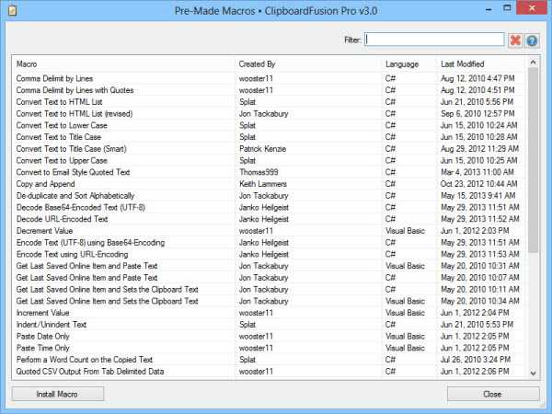
Task: Select 'Convert Text to Title Case' by Splat
Action: (x=270, y=137)
